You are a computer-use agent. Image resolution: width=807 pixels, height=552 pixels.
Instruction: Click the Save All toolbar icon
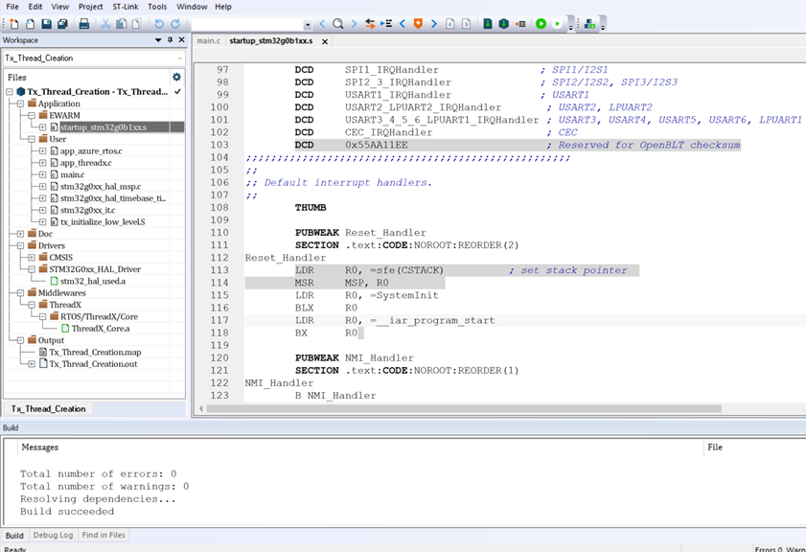(63, 24)
